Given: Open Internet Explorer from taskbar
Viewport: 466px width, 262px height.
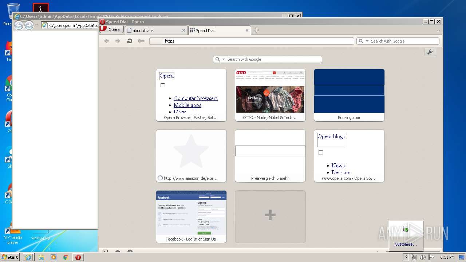Looking at the screenshot, I should [28, 257].
